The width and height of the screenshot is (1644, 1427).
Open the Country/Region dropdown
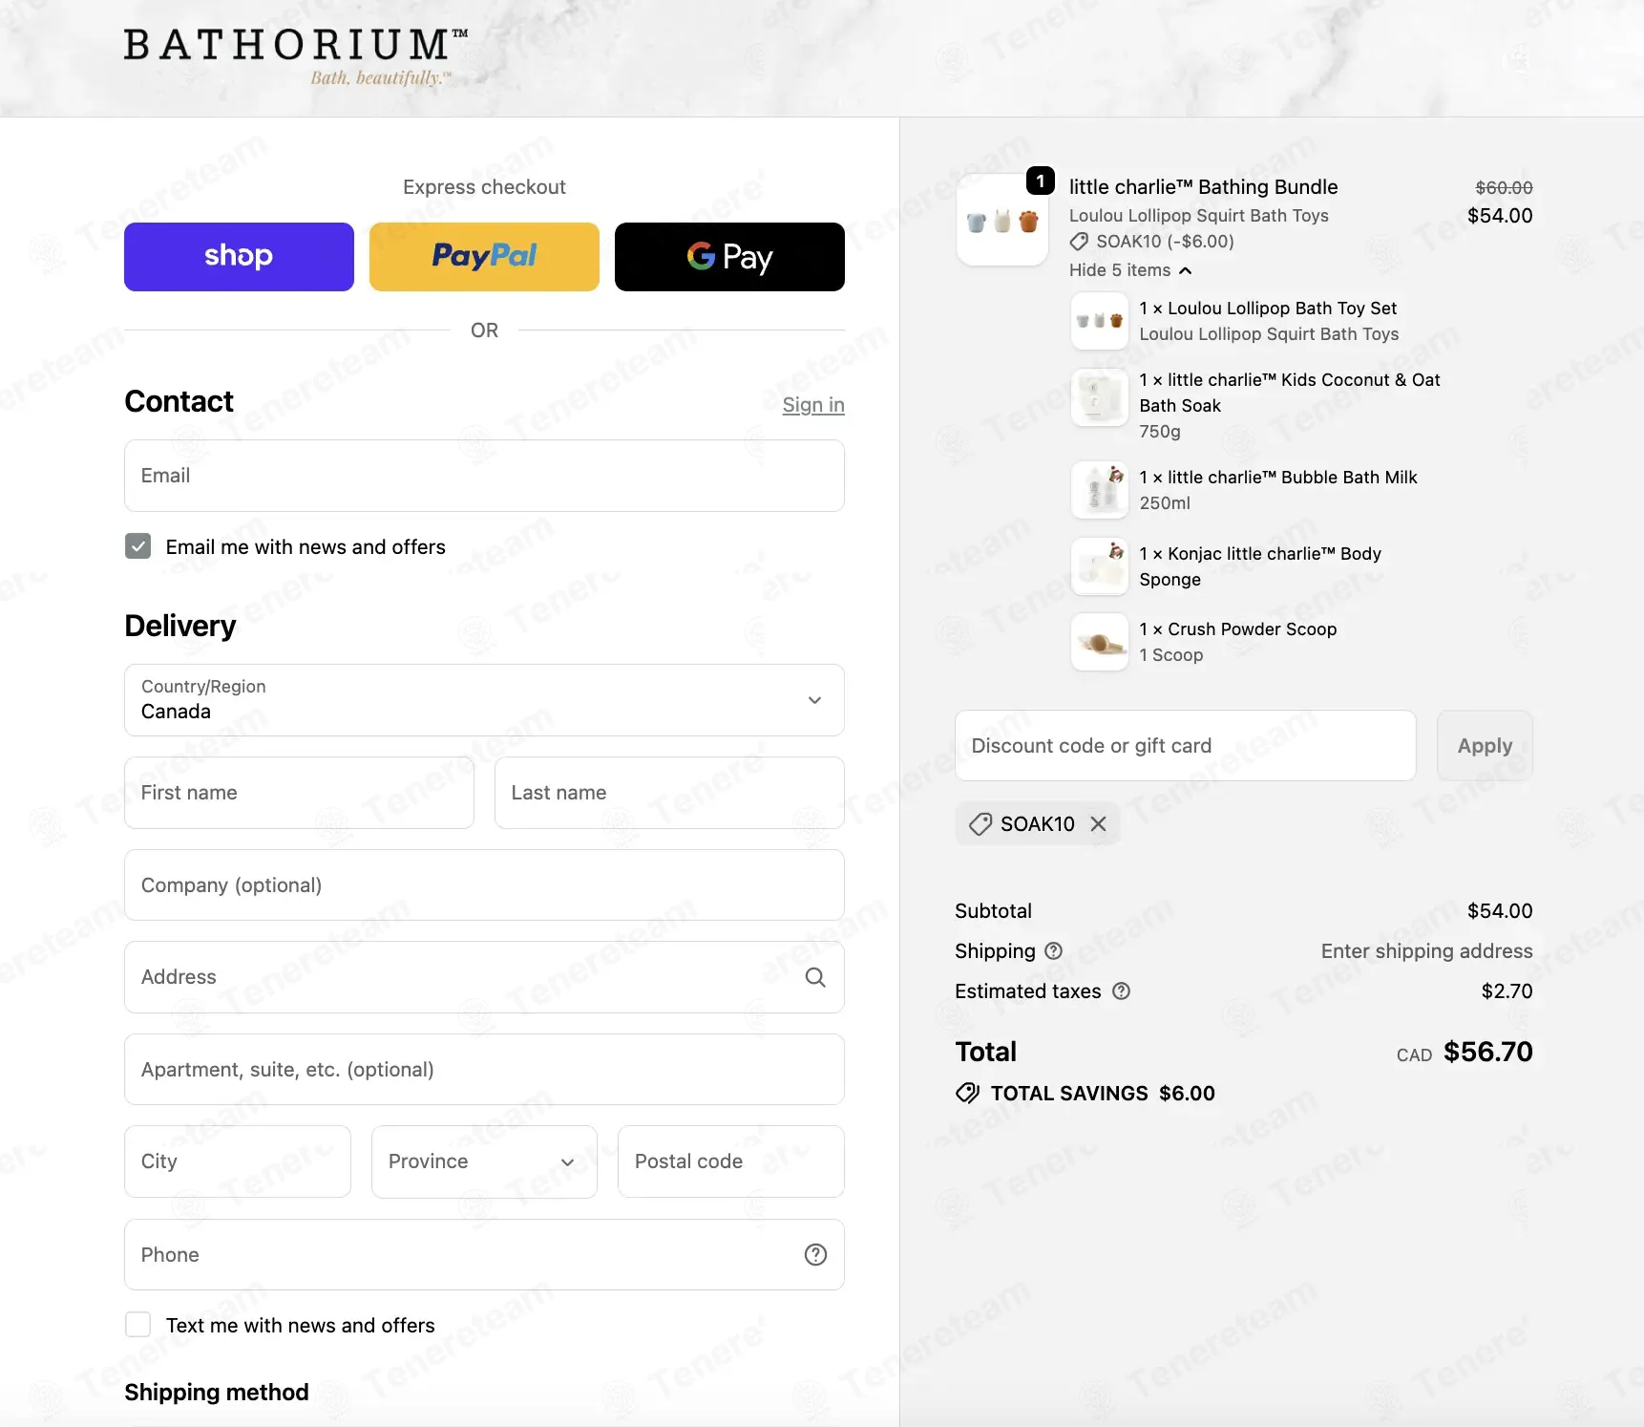tap(484, 700)
